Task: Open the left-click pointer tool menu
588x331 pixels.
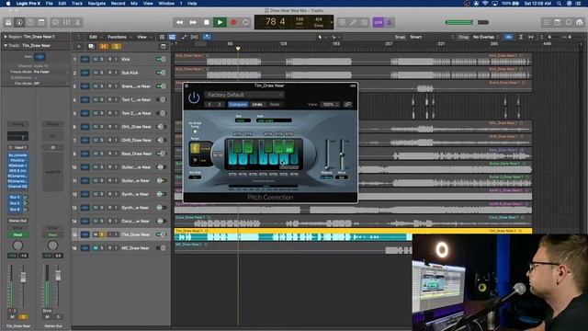Action: tap(322, 37)
